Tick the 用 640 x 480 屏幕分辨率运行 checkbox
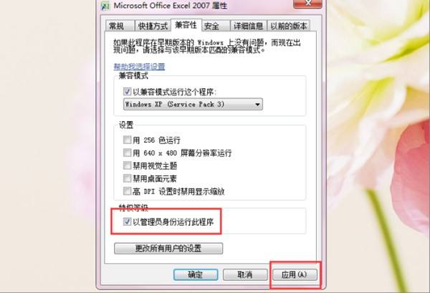Viewport: 430px width, 293px height. coord(127,153)
